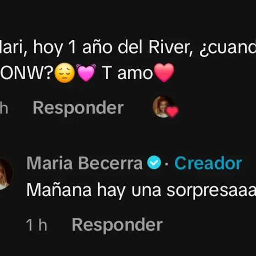Tap the 1 h timestamp of the reply
Viewport: 256px width, 256px height.
coord(37,225)
